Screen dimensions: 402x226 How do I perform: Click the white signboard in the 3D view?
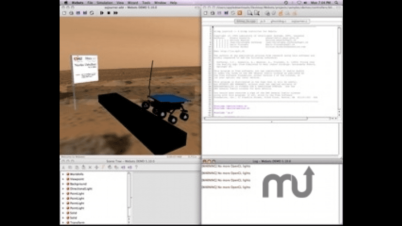click(x=85, y=69)
